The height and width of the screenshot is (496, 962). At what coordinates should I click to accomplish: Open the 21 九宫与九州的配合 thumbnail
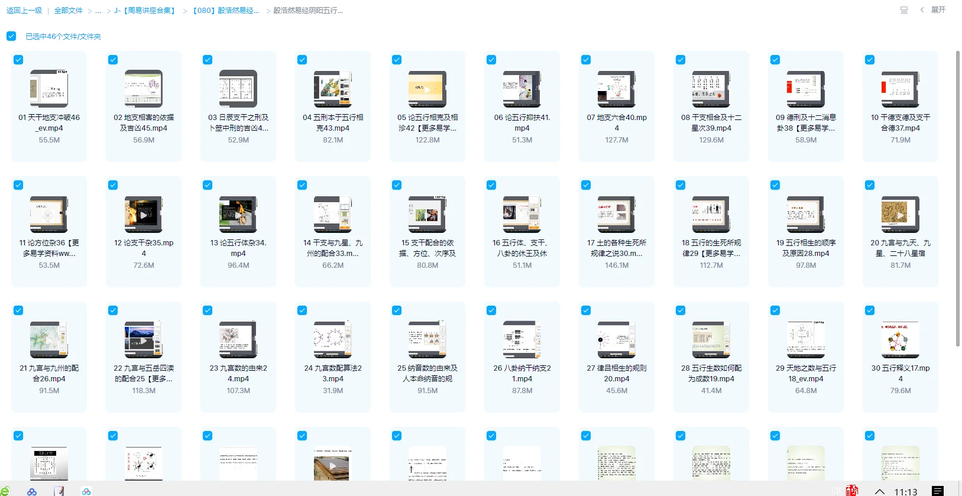click(x=49, y=339)
